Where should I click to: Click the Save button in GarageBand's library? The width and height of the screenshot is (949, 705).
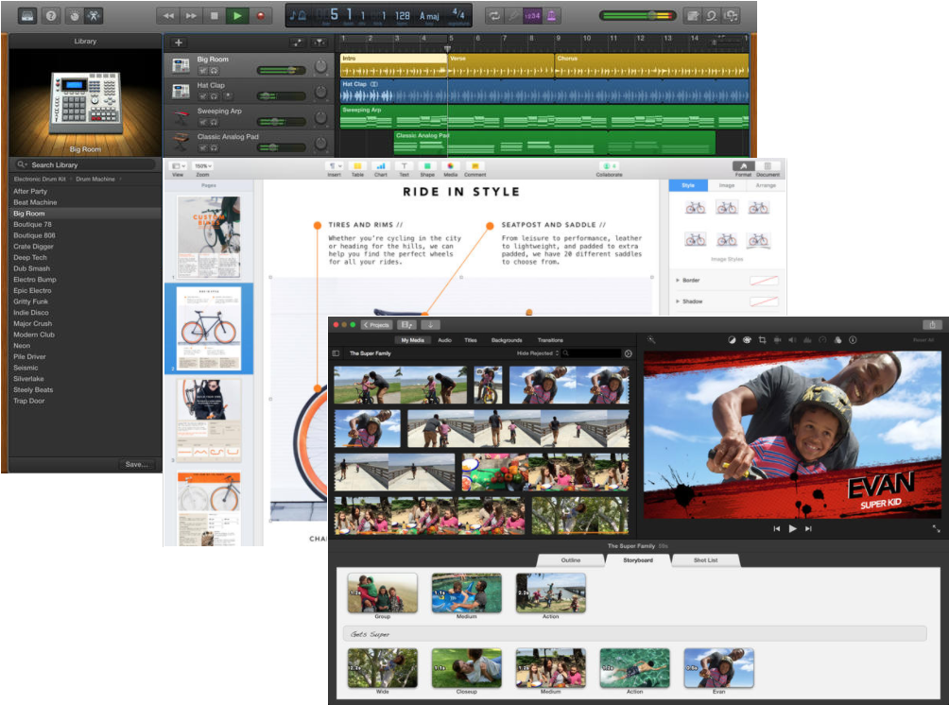pyautogui.click(x=135, y=464)
